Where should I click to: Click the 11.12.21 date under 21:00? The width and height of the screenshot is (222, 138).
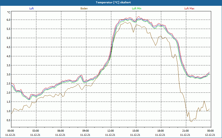pyautogui.click(x=185, y=135)
